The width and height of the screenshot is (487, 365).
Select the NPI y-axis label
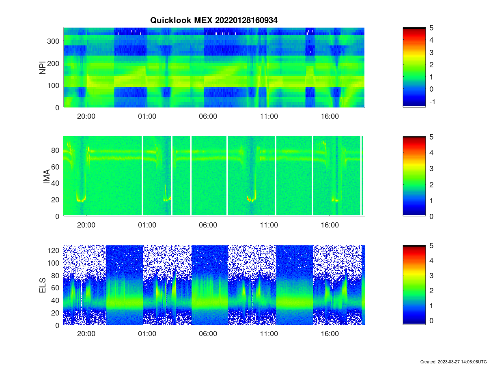[43, 67]
